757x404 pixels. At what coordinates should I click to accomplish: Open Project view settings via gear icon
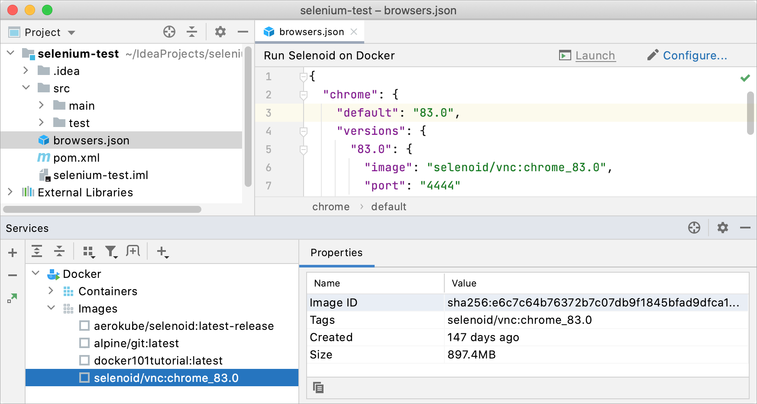pos(220,32)
